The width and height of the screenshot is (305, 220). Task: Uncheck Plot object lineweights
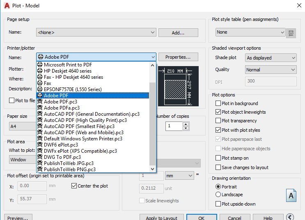218,112
